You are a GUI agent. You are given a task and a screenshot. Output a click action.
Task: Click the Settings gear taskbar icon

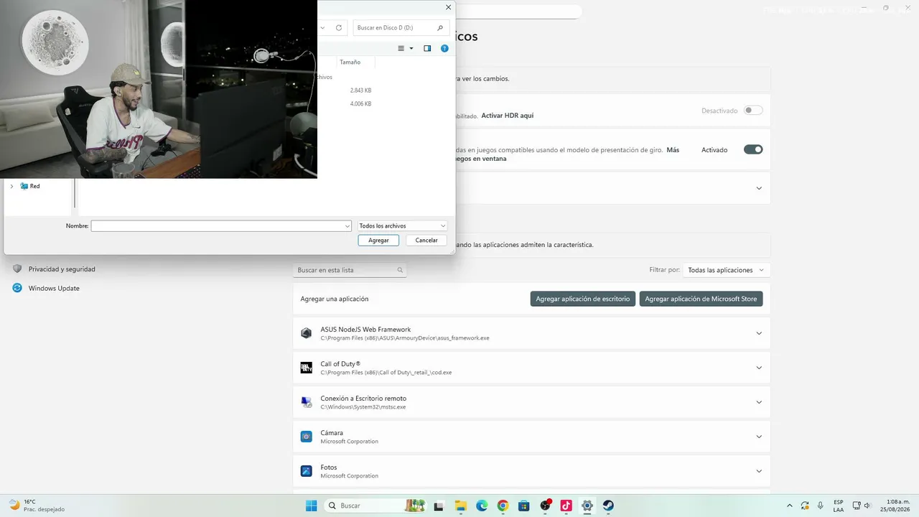pos(587,506)
